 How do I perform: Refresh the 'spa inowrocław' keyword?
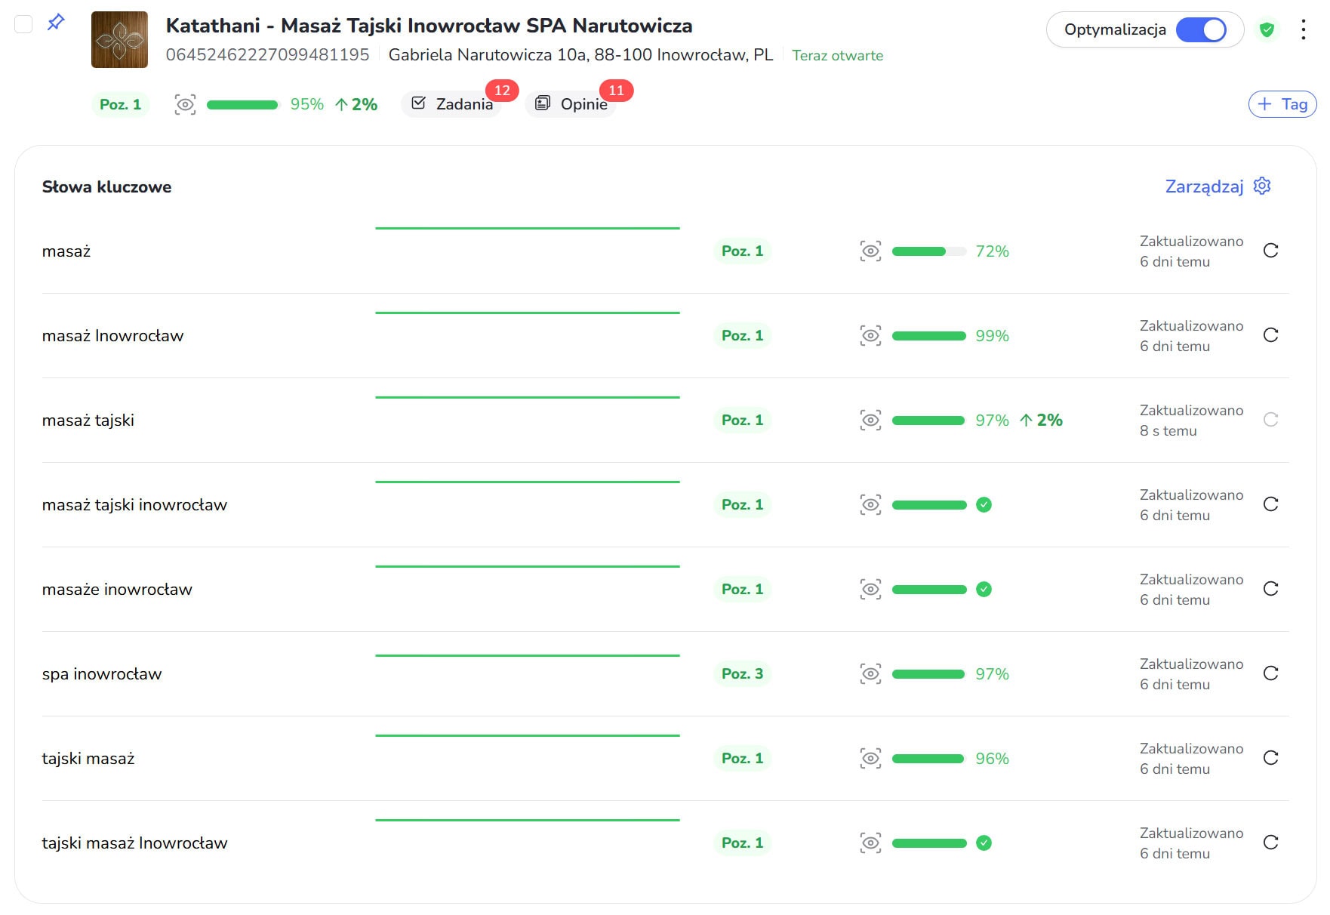(1270, 673)
